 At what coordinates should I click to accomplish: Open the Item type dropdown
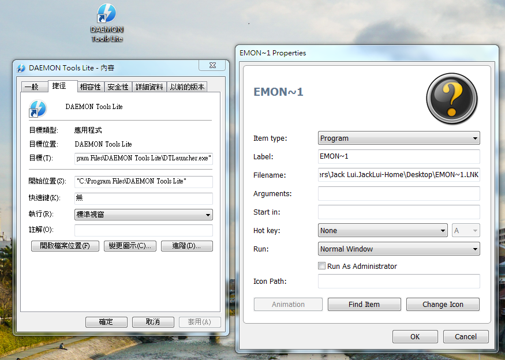pos(399,138)
